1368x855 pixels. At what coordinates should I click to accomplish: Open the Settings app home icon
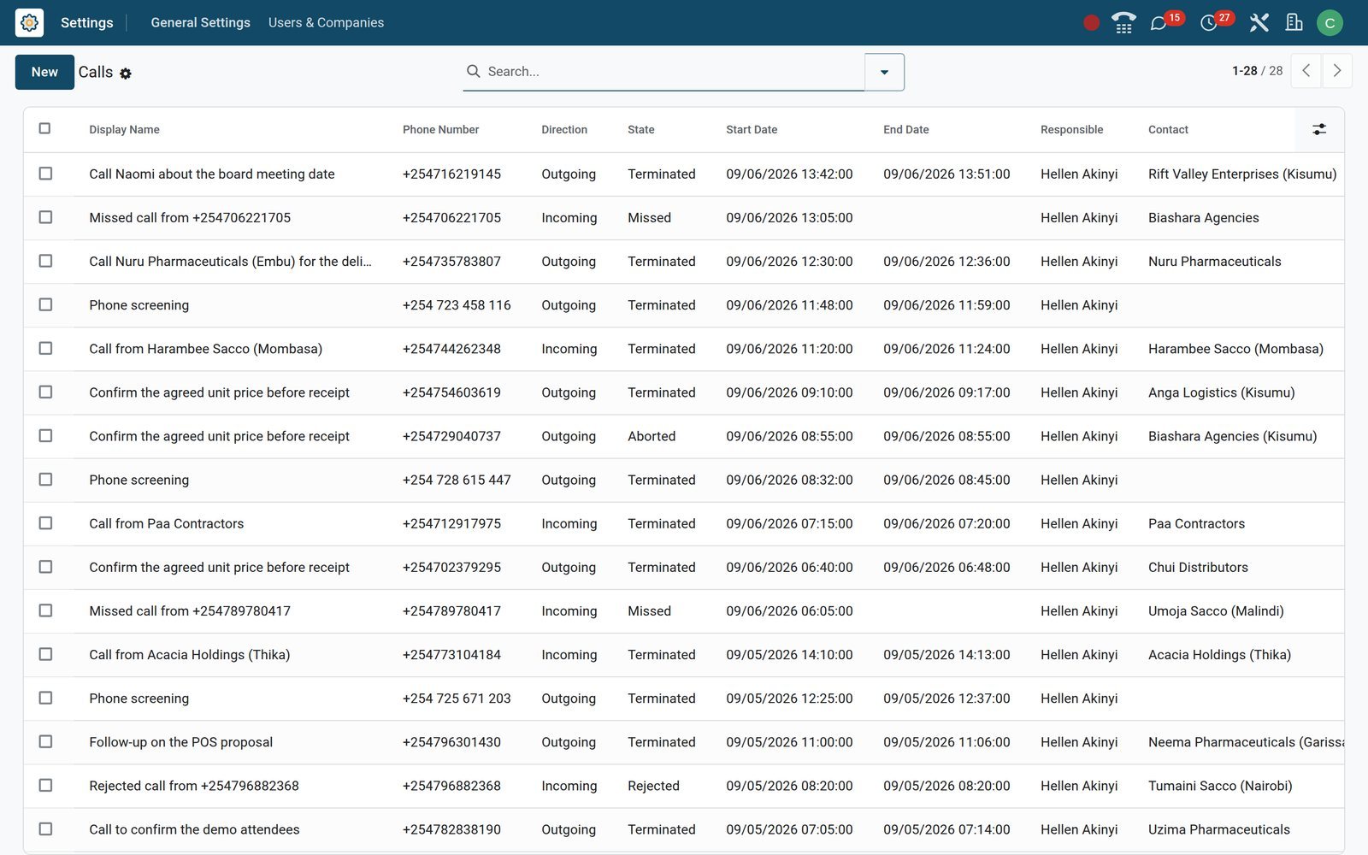pos(29,22)
